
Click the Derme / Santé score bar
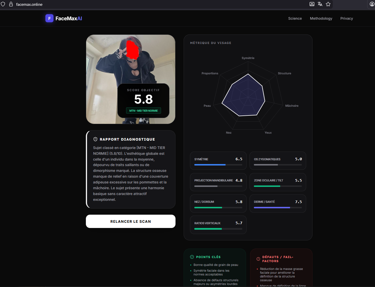(278, 207)
